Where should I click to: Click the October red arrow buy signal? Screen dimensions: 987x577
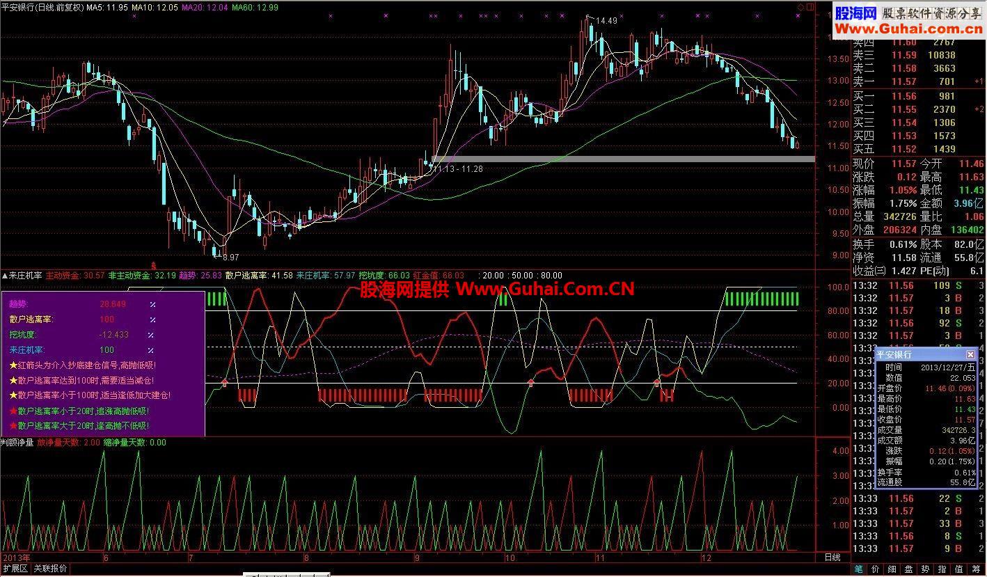tap(531, 381)
